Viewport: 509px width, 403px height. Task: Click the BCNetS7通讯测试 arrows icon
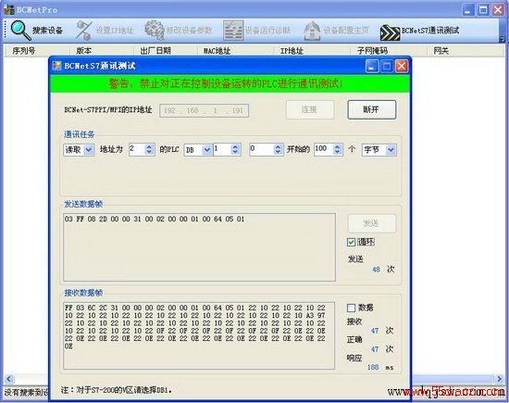pyautogui.click(x=390, y=32)
